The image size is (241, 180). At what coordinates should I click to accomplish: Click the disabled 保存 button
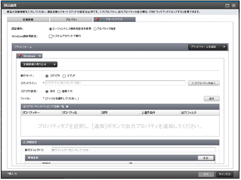pos(206,174)
